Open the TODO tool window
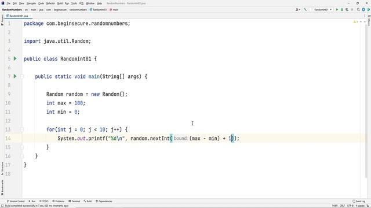The image size is (371, 208). (x=44, y=201)
